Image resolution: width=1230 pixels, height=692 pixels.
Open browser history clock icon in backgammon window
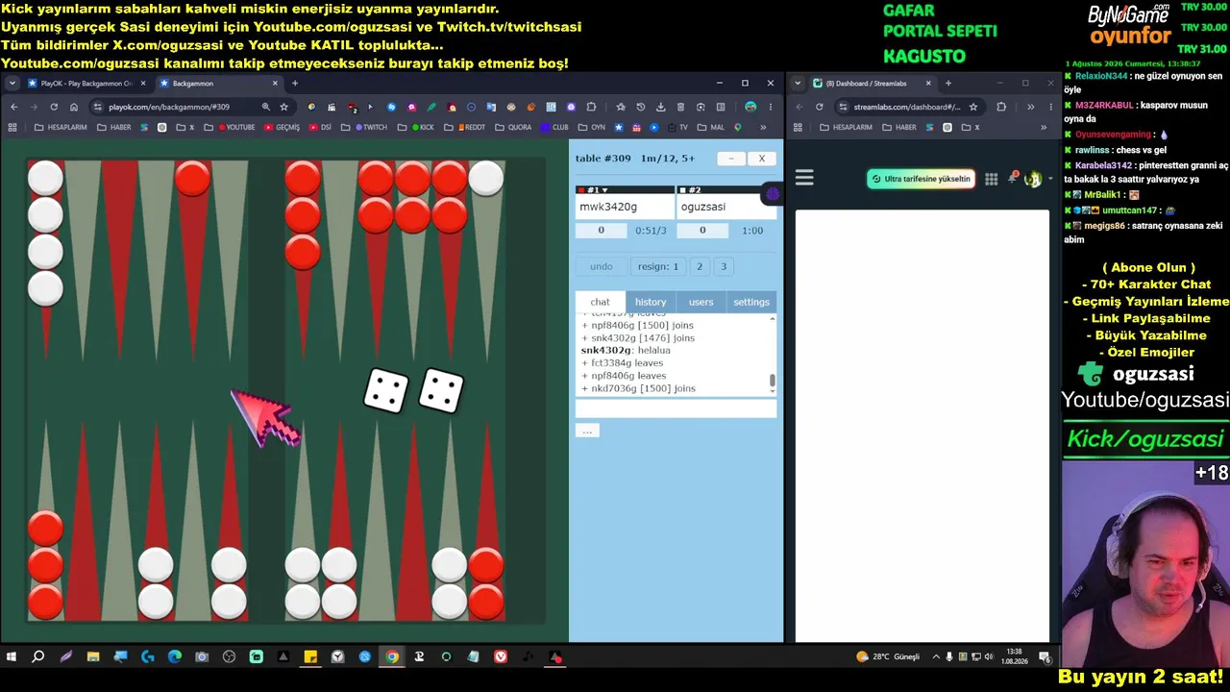[641, 107]
